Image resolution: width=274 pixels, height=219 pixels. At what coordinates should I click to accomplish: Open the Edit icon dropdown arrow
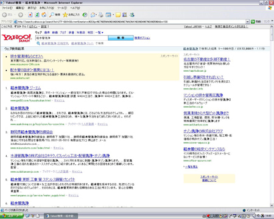coord(113,15)
